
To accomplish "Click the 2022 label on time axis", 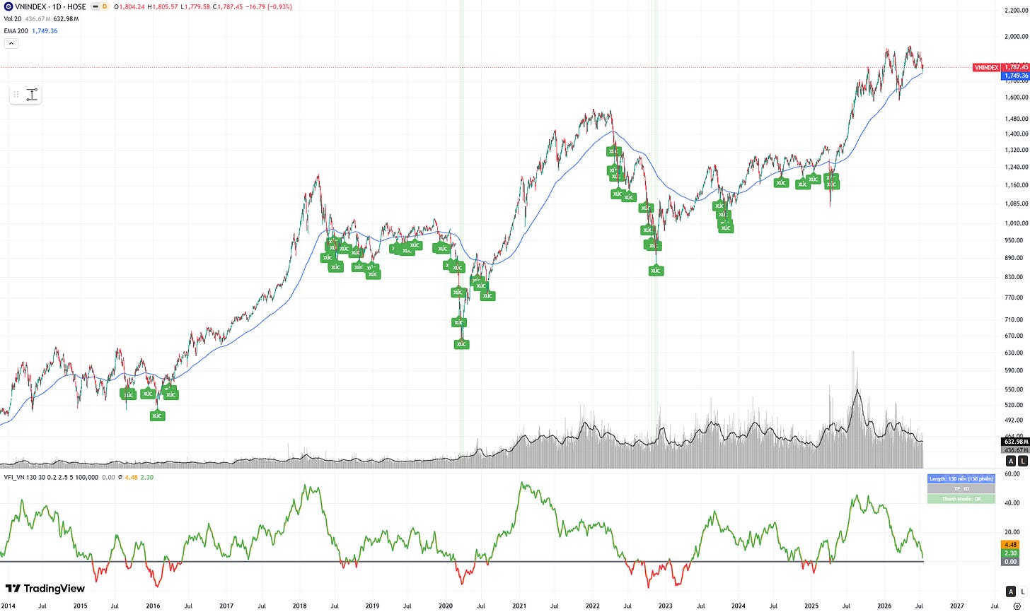I will (x=592, y=606).
